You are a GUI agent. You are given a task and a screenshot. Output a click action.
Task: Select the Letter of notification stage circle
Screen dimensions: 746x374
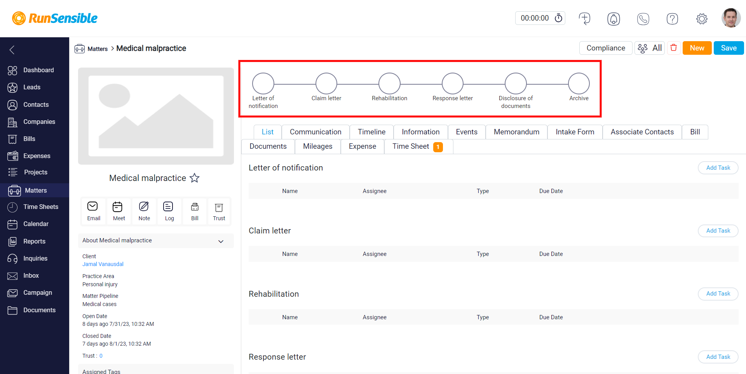[x=263, y=83]
